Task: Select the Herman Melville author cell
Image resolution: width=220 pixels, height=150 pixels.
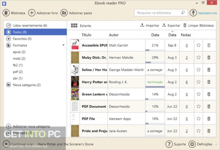Action: pos(126,57)
